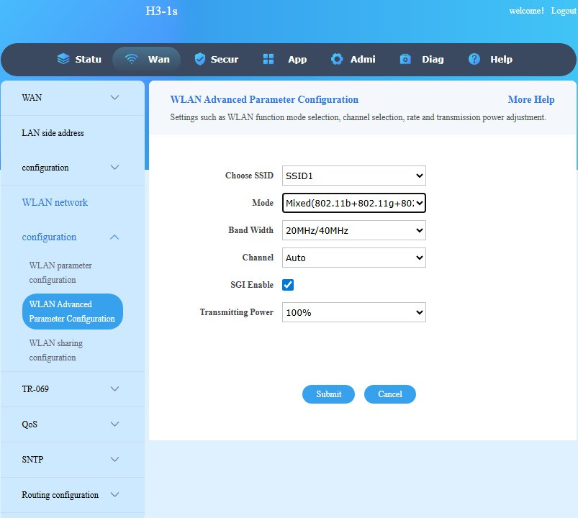Click the Help question mark icon
The image size is (578, 518).
(474, 59)
